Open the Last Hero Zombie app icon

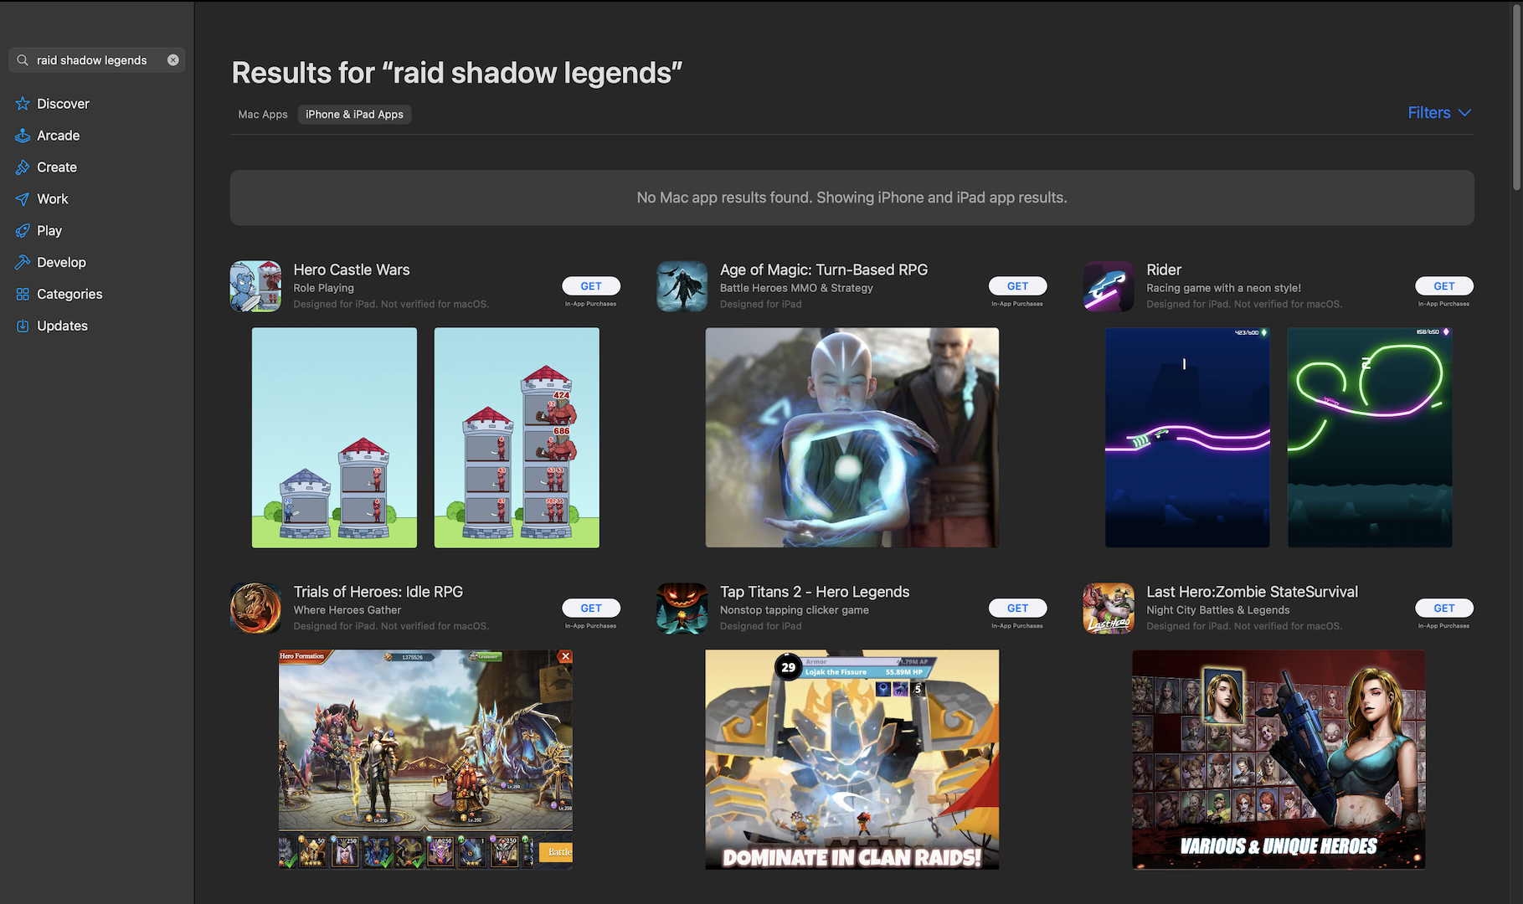pyautogui.click(x=1109, y=609)
